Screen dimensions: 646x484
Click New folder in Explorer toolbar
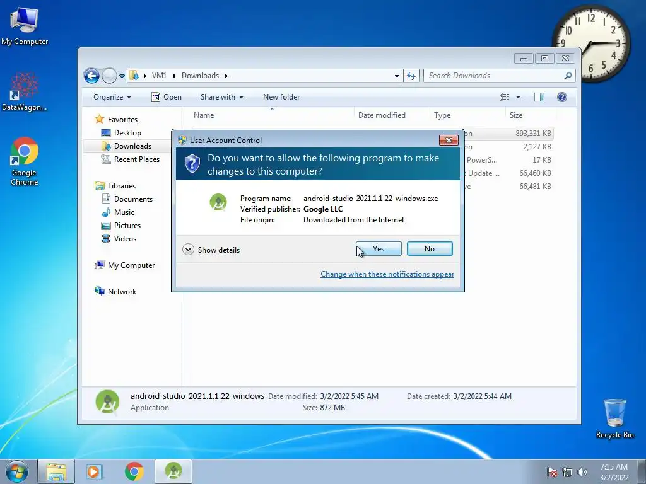click(x=281, y=97)
